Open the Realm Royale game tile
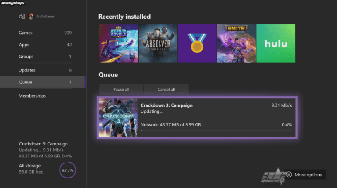 point(118,43)
